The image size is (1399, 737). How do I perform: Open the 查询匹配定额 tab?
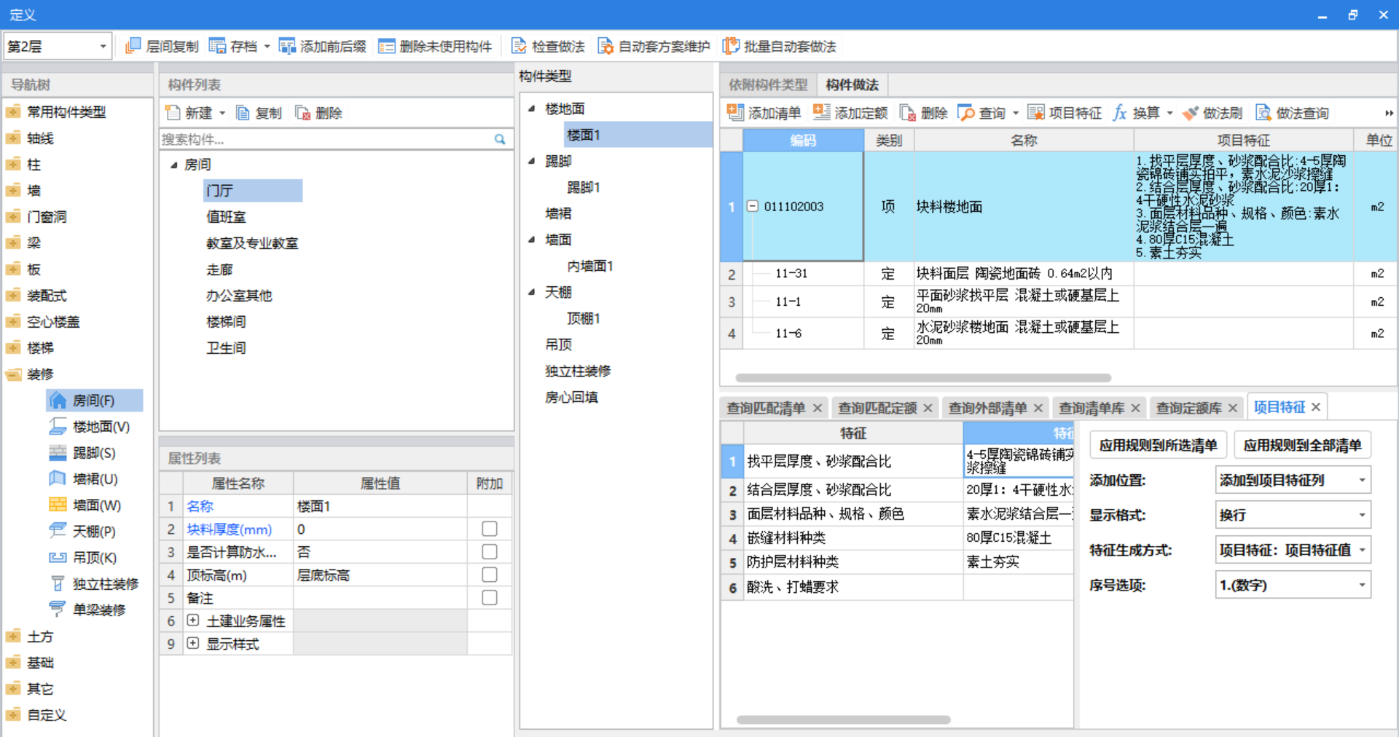[877, 408]
